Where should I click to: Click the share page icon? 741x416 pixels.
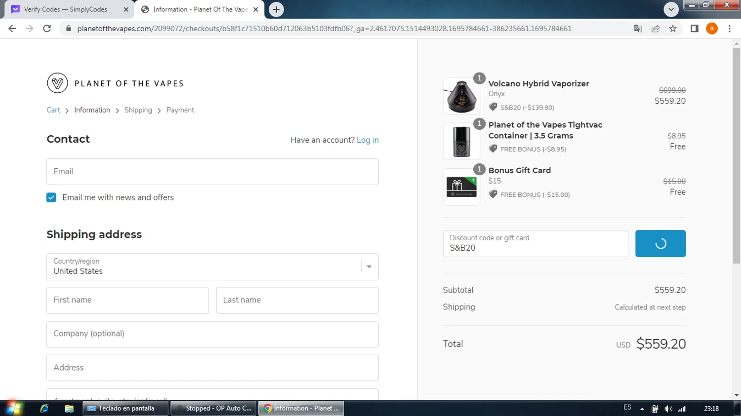(656, 29)
